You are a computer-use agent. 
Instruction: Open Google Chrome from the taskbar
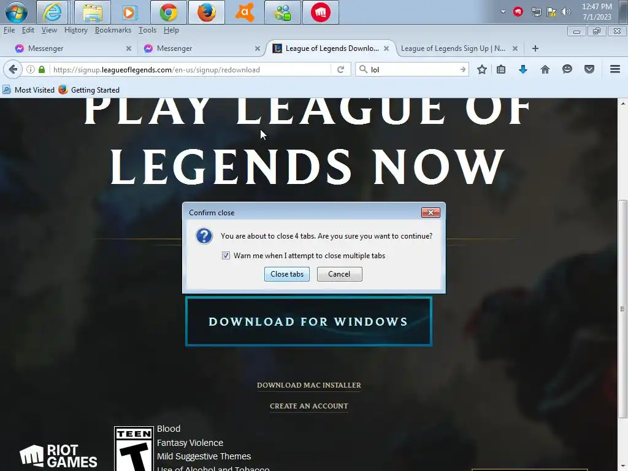168,12
